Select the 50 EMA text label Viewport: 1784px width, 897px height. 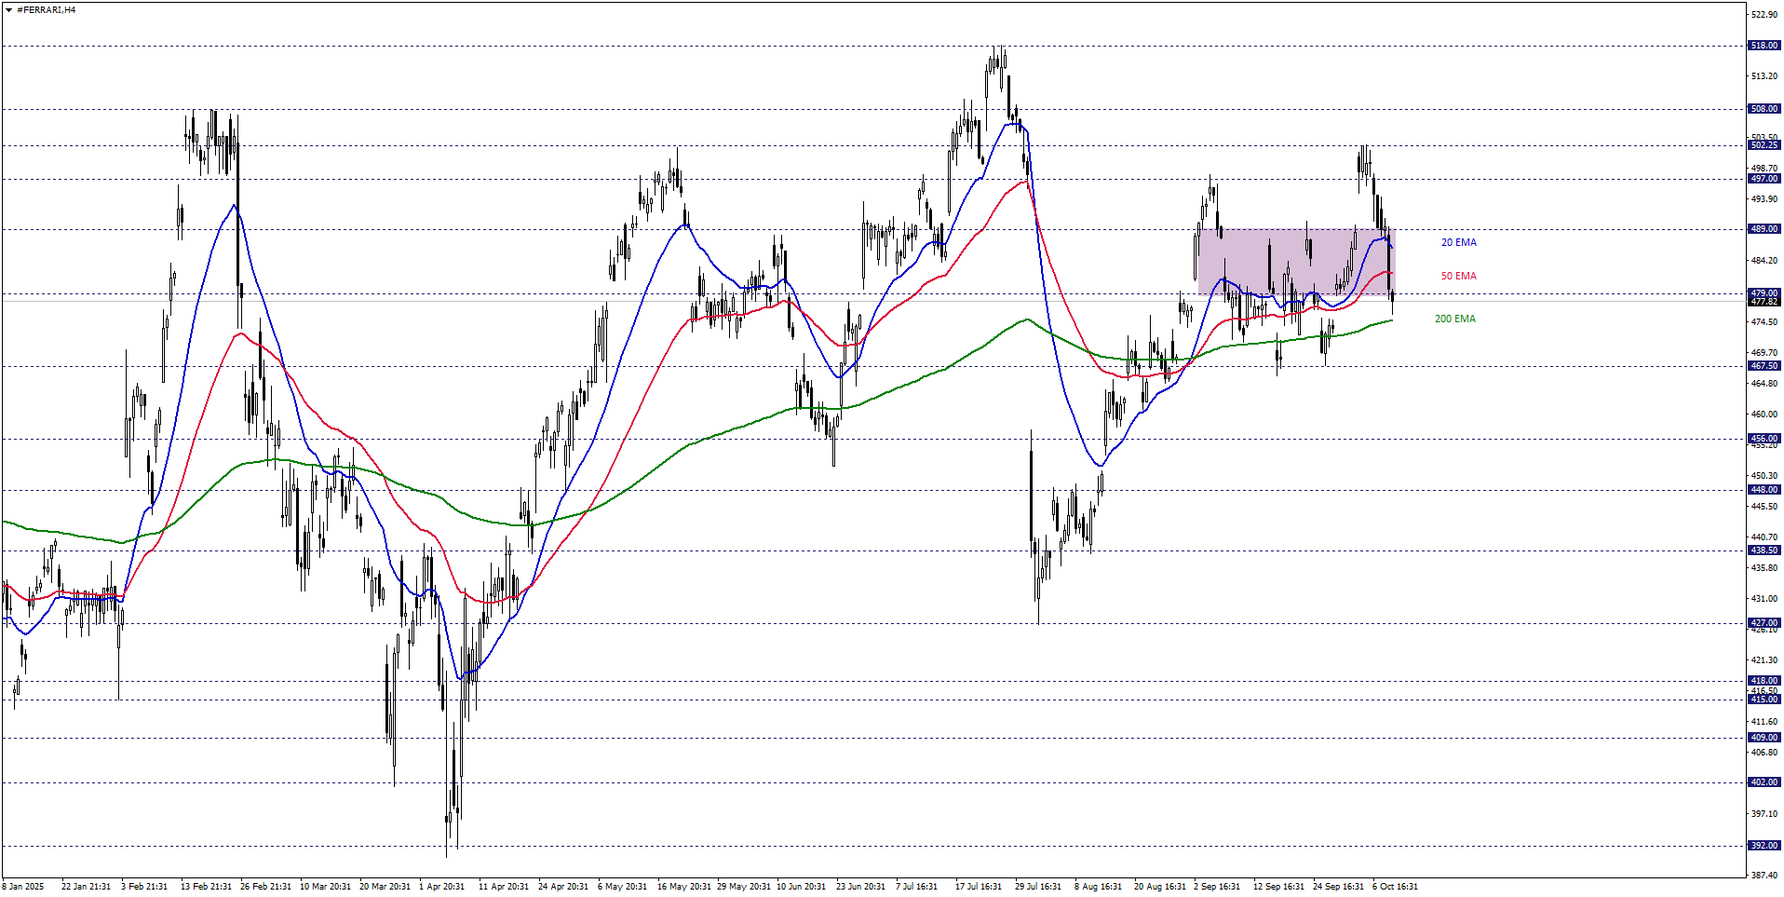[1458, 276]
